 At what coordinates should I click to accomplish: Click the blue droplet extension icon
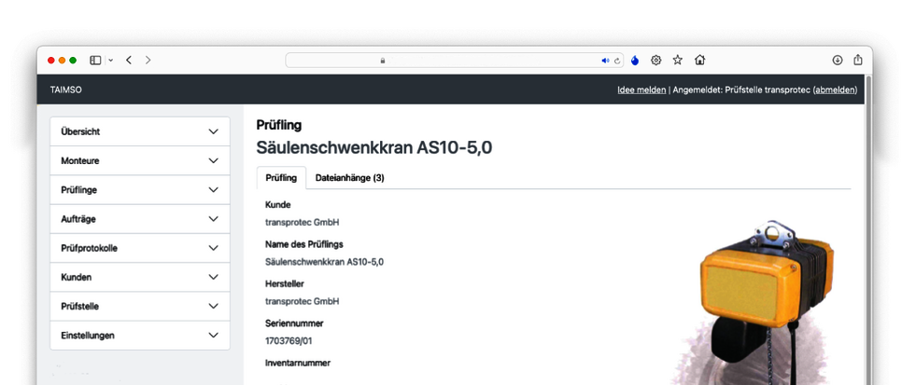(x=635, y=61)
